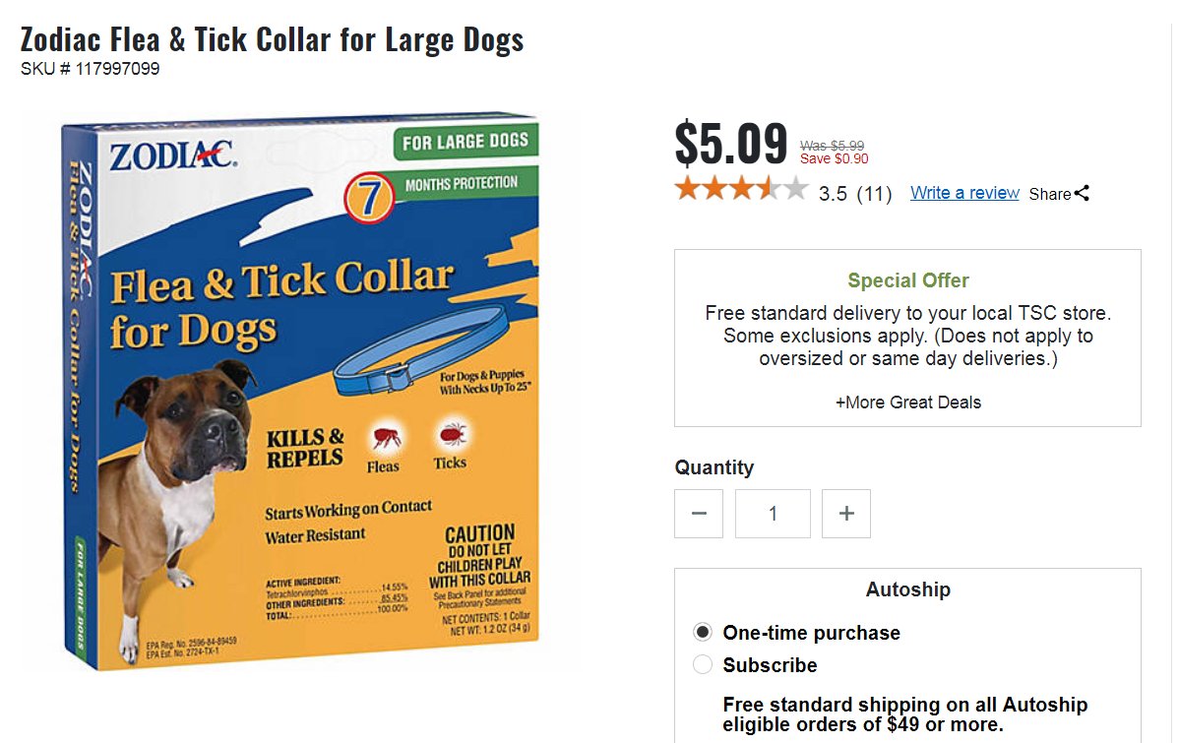The image size is (1179, 743).
Task: Click the (11) review count
Action: pyautogui.click(x=874, y=194)
